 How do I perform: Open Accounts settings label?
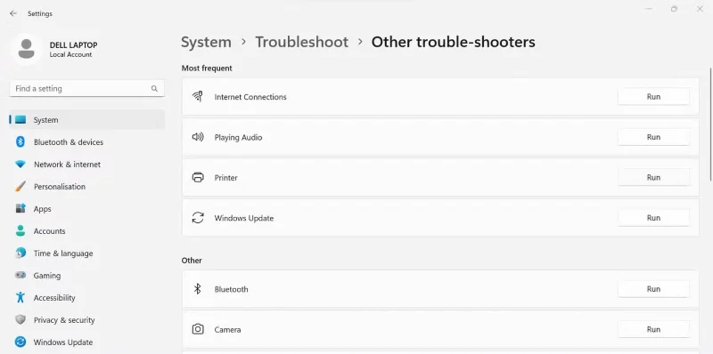50,231
